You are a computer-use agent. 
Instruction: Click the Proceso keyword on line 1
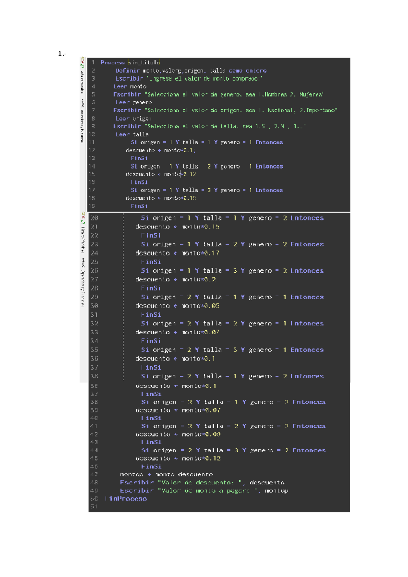pyautogui.click(x=113, y=63)
